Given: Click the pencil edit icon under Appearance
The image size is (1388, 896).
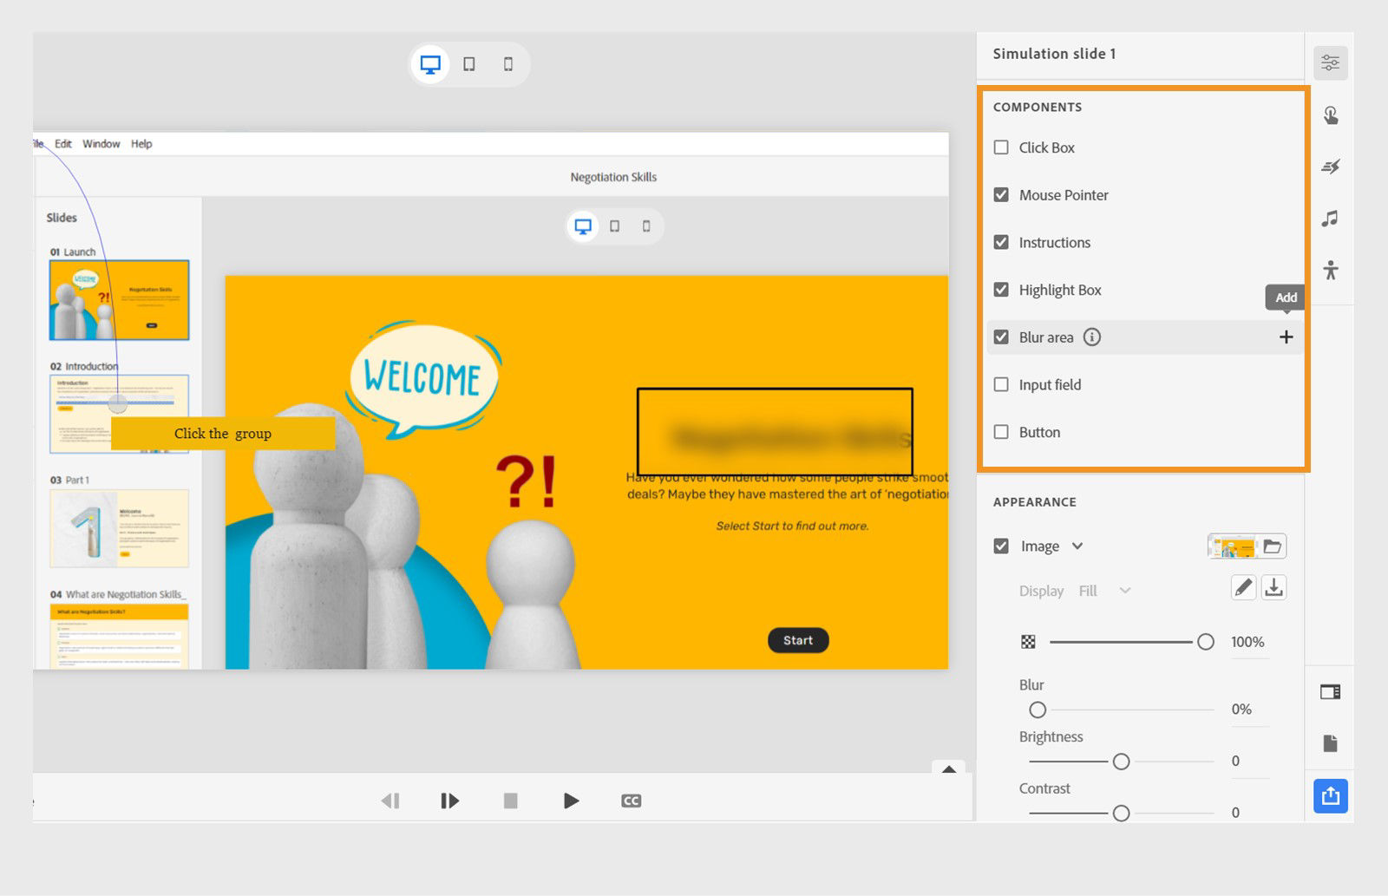Looking at the screenshot, I should pyautogui.click(x=1242, y=587).
